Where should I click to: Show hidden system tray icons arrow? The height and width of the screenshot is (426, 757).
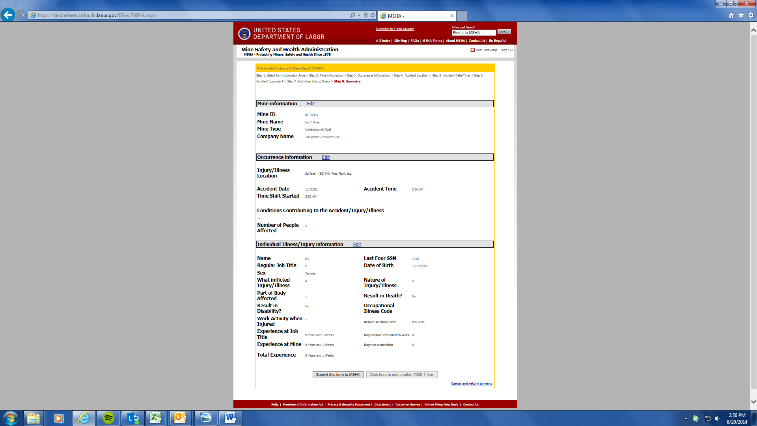[686, 419]
